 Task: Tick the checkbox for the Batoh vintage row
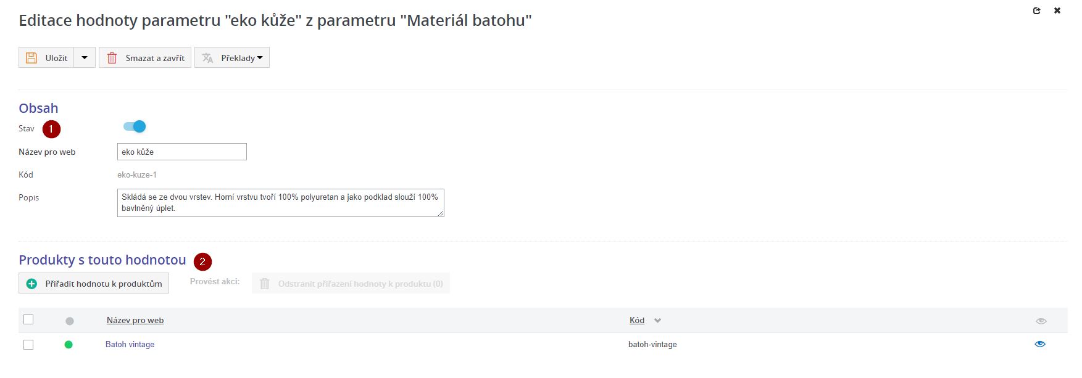pos(28,345)
